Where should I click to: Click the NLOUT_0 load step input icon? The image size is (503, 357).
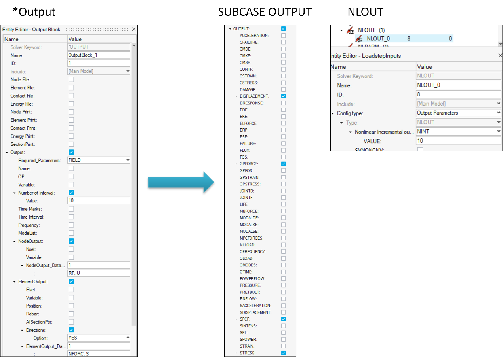[x=359, y=39]
